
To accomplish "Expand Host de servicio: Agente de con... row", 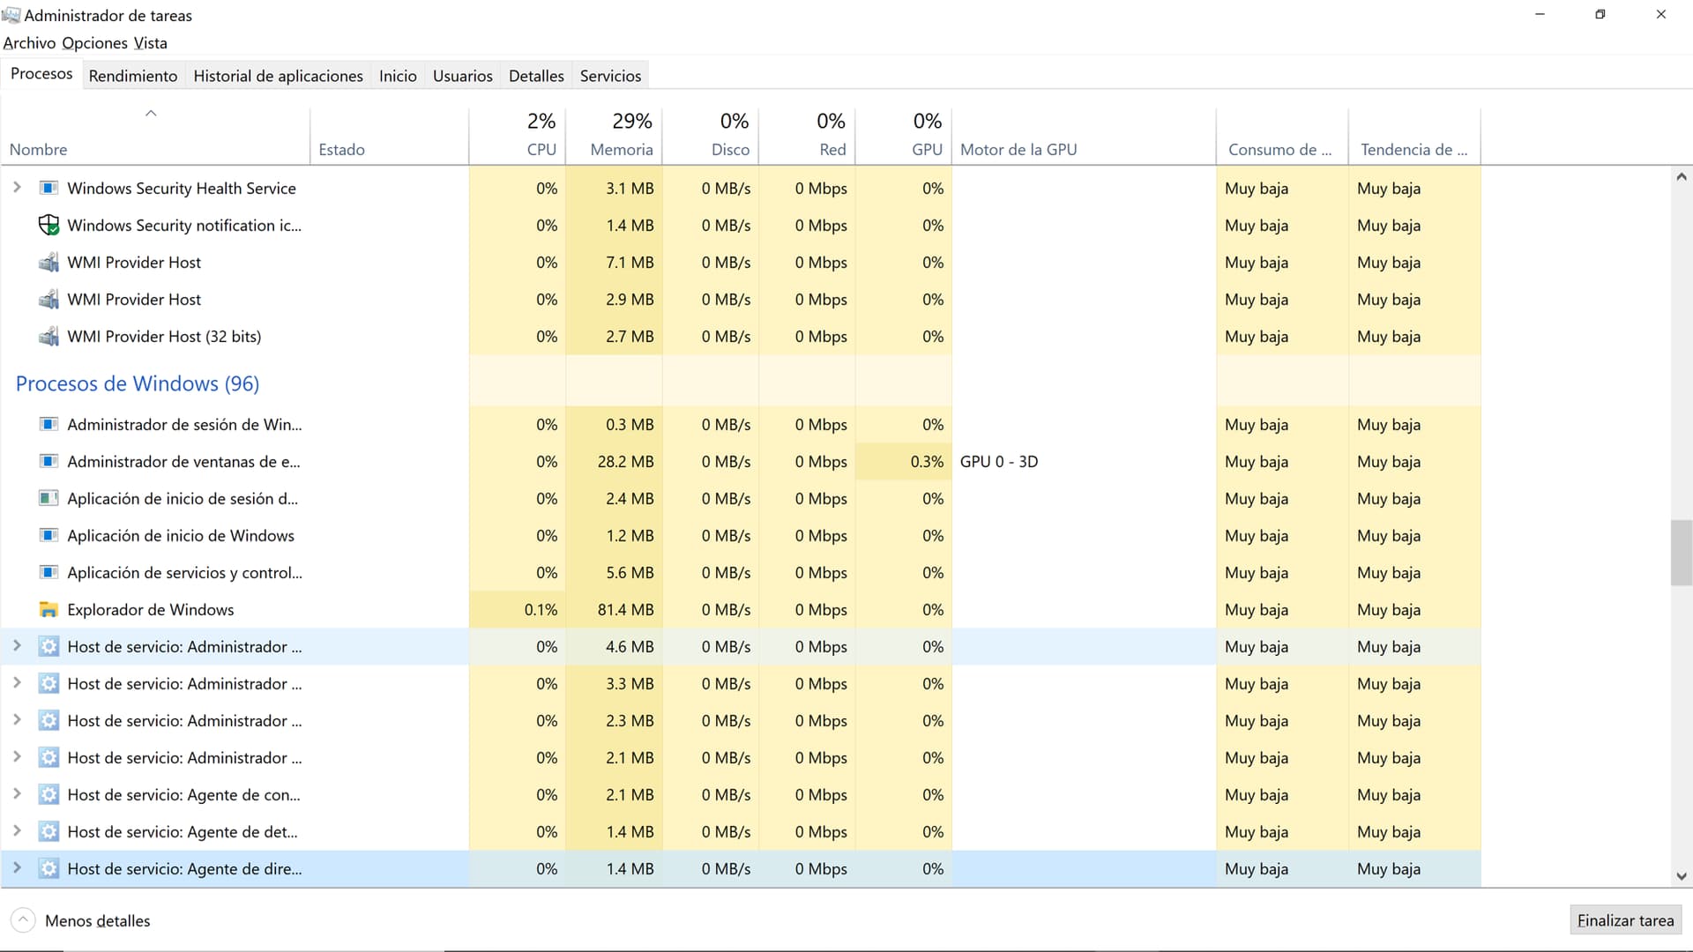I will pyautogui.click(x=17, y=793).
